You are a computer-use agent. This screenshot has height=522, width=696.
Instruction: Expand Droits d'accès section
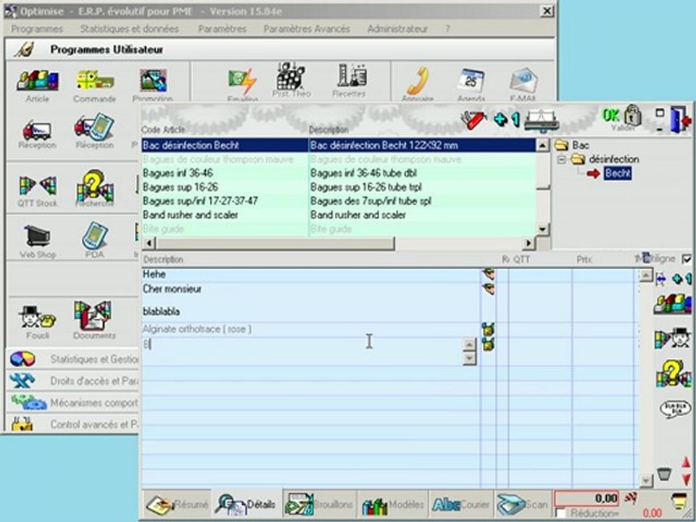(x=73, y=381)
